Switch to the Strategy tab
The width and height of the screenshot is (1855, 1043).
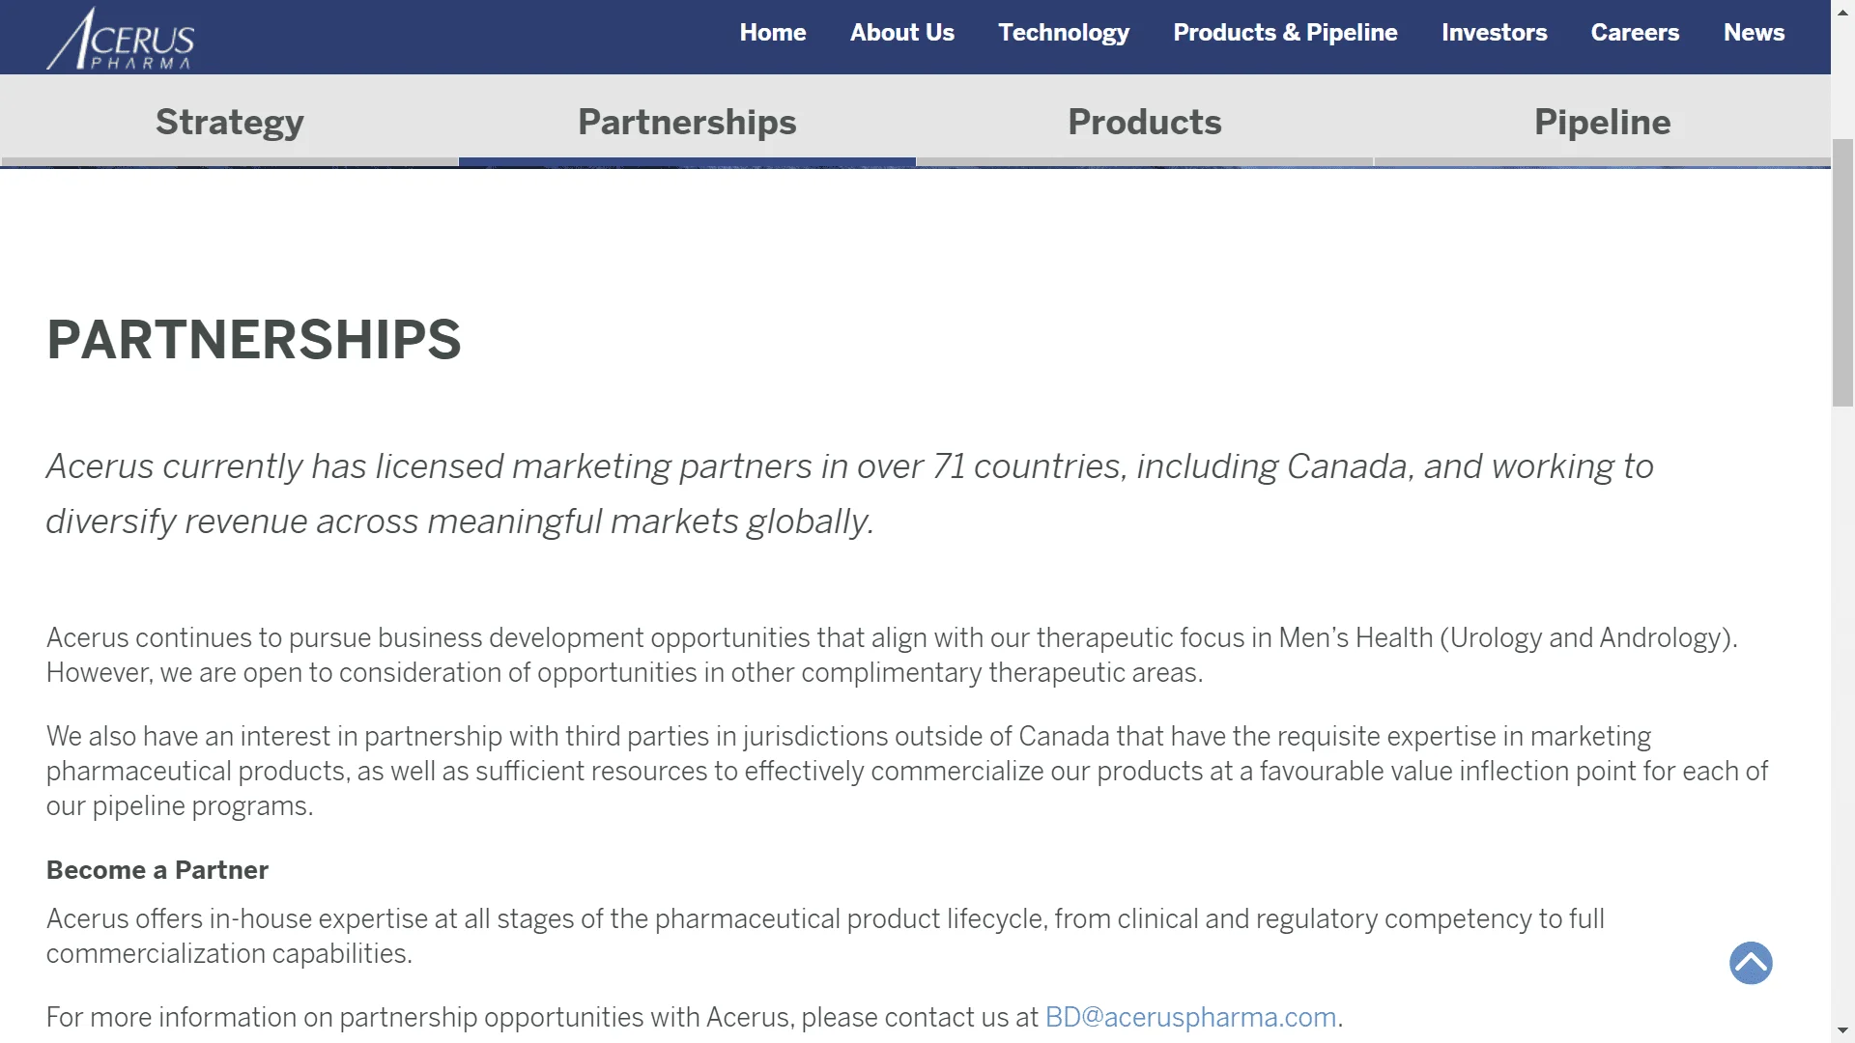pyautogui.click(x=229, y=122)
